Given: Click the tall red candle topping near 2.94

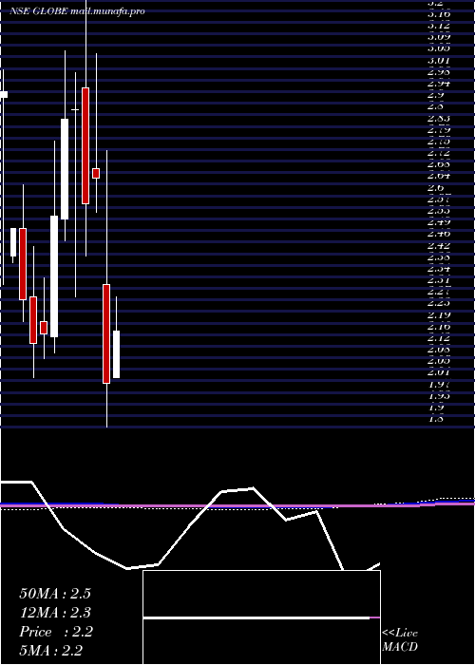Looking at the screenshot, I should coord(85,145).
